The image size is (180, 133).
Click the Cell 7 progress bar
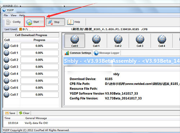[40, 95]
